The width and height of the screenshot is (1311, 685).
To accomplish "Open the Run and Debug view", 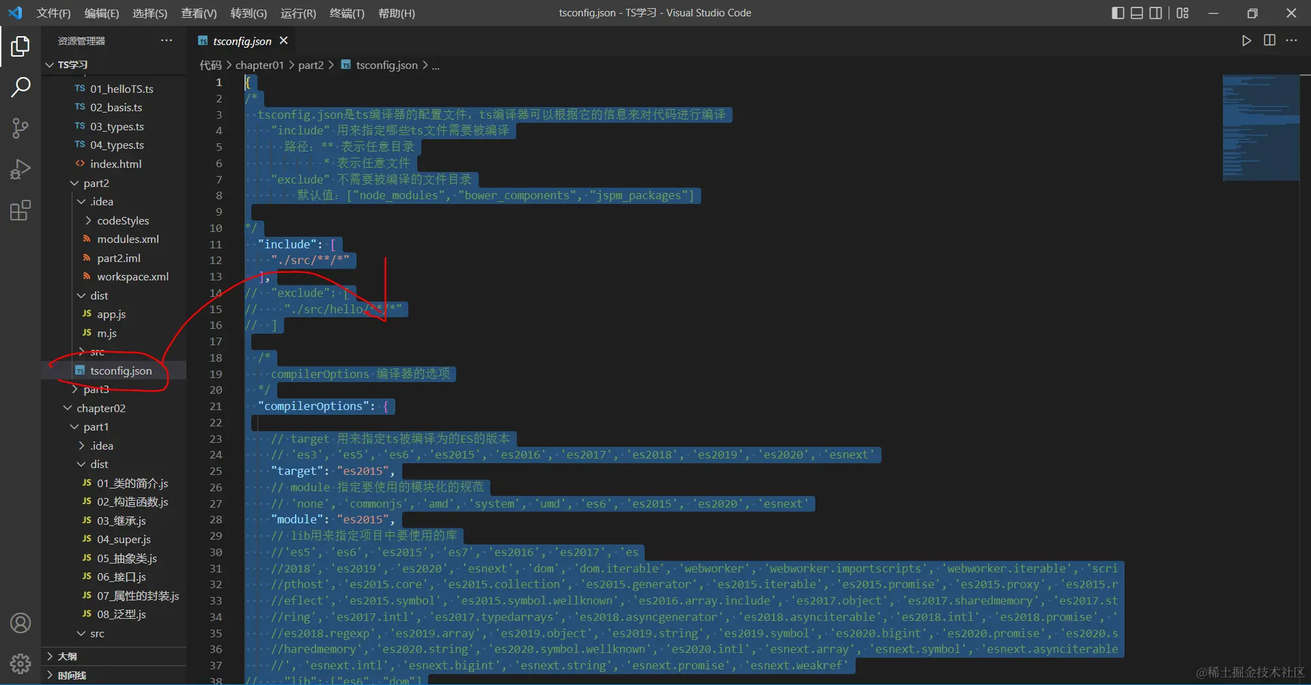I will (x=20, y=169).
